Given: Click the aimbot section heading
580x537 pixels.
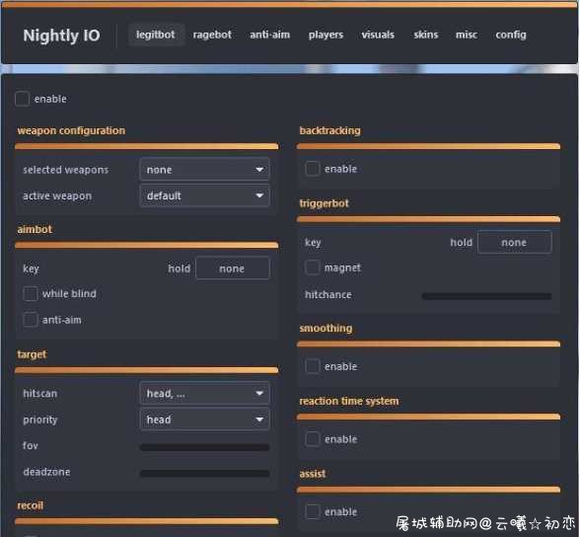Looking at the screenshot, I should pos(35,229).
